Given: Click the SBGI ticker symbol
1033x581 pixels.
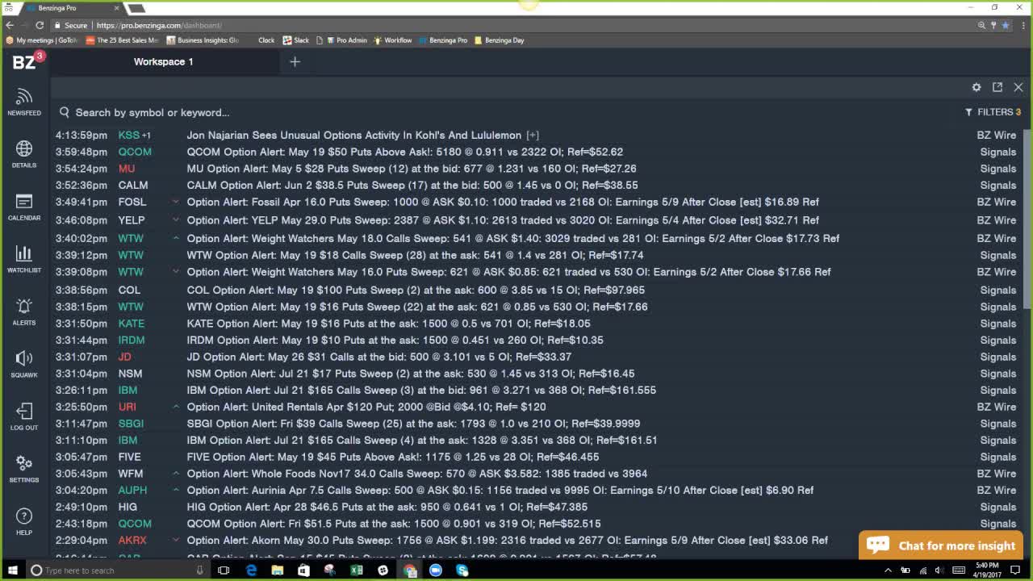Looking at the screenshot, I should pos(131,424).
